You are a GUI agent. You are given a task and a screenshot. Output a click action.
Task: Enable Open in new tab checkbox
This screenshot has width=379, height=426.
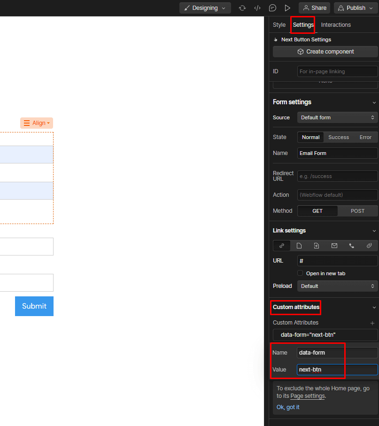300,273
